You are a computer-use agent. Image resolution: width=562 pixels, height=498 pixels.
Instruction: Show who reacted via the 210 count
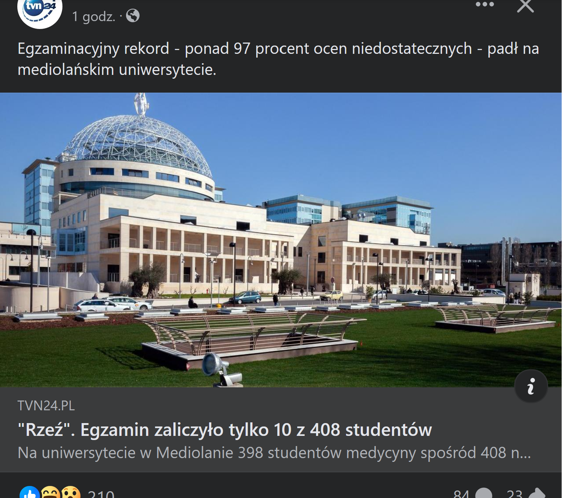pyautogui.click(x=101, y=493)
